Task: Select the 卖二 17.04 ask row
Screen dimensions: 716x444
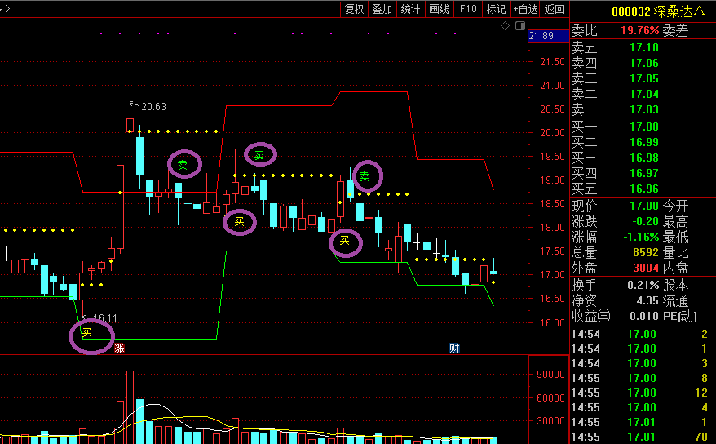Action: (x=615, y=94)
